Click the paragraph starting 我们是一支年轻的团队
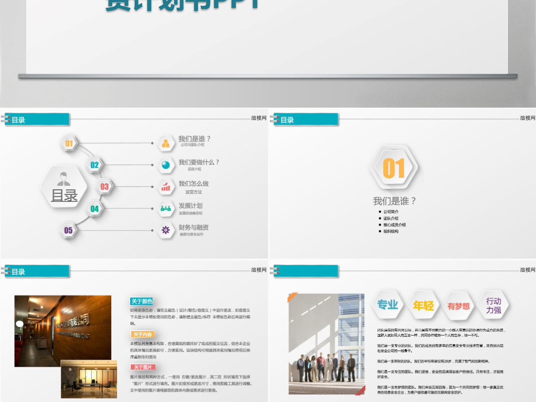This screenshot has height=402, width=536. pos(433,361)
